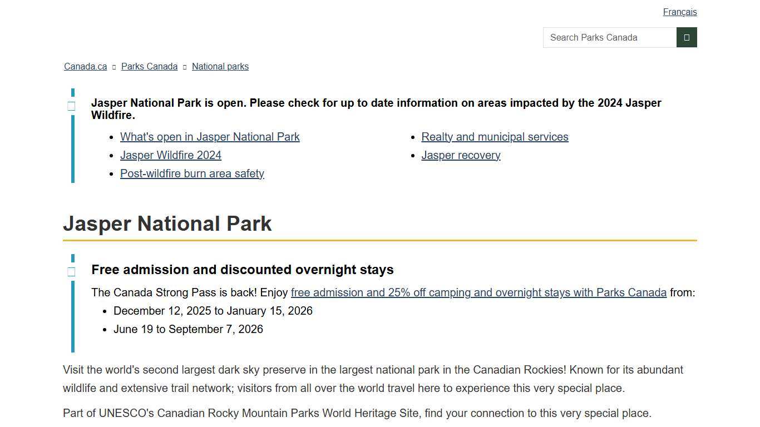Open free admission and 25% off camping link

click(478, 292)
